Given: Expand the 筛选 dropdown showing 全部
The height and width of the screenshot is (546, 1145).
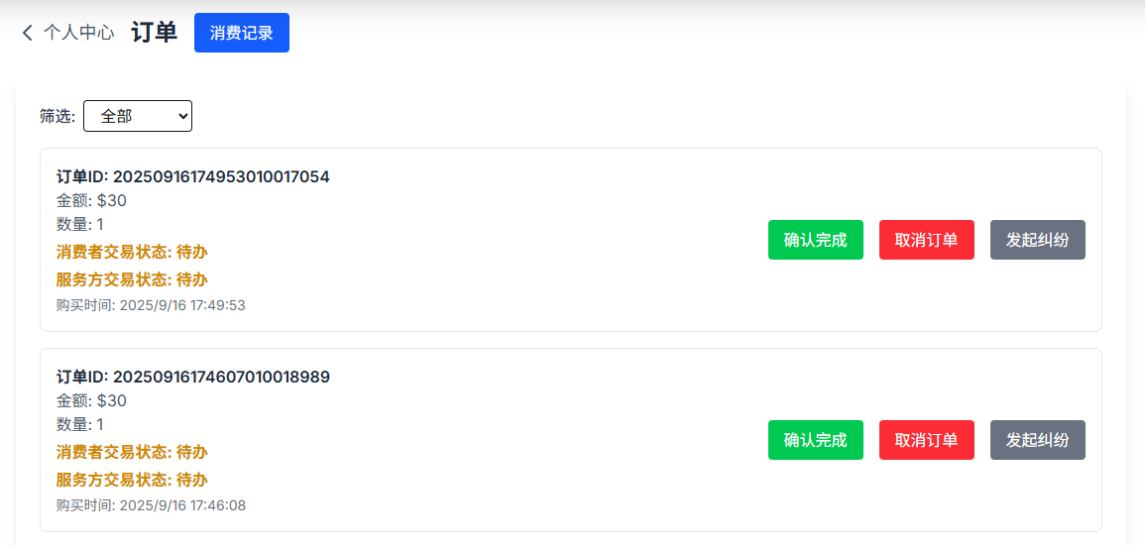Looking at the screenshot, I should (138, 116).
